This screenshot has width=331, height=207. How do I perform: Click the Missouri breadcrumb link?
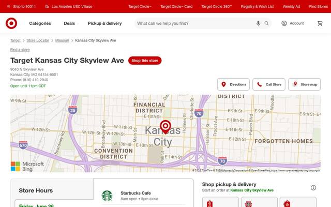62,40
